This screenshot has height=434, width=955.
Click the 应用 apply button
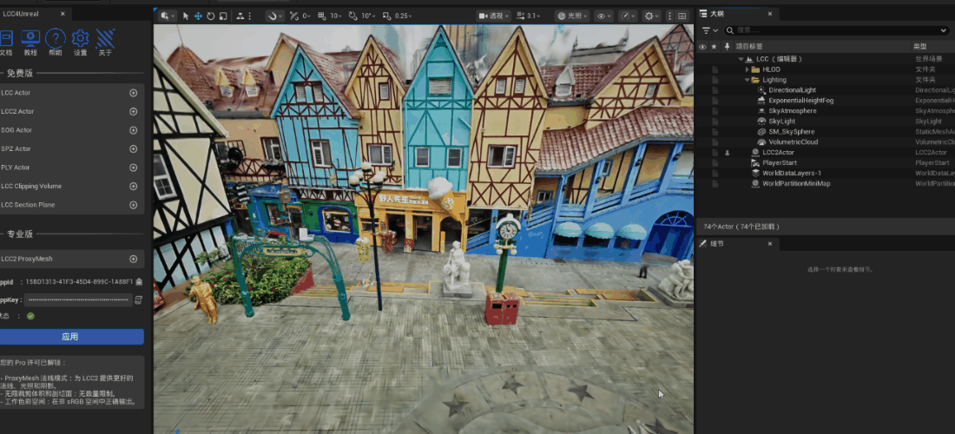(70, 337)
